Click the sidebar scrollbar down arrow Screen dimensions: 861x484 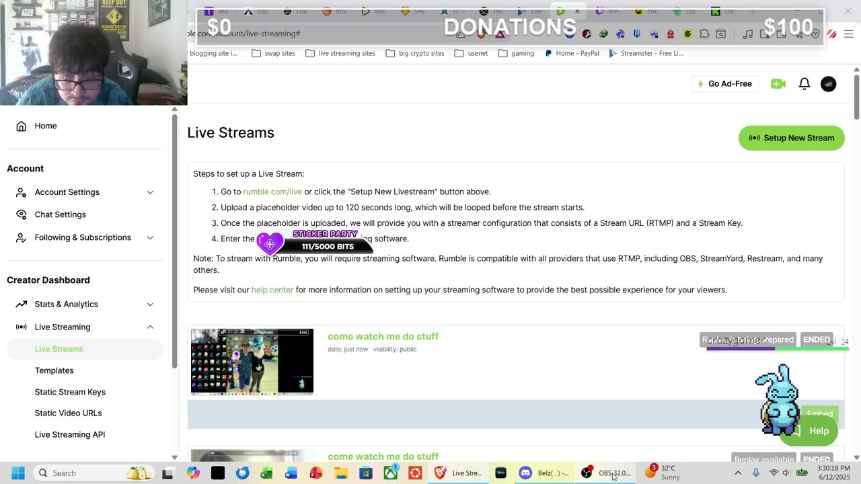click(175, 457)
